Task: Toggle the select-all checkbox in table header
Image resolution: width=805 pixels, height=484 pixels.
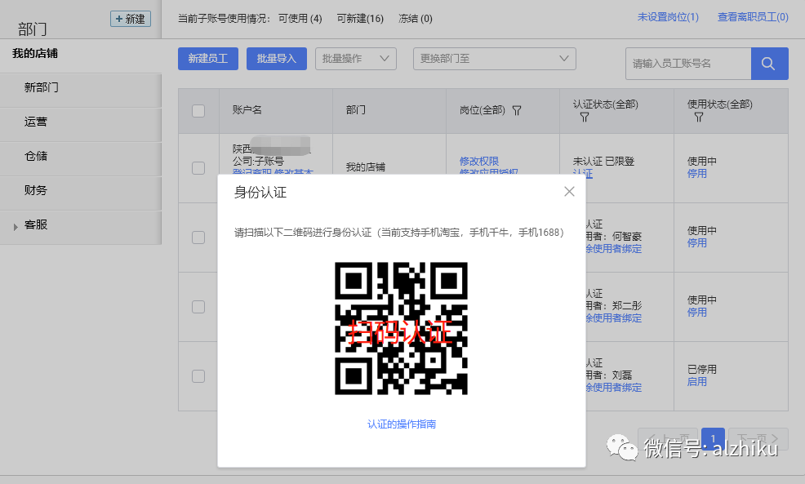Action: [x=198, y=111]
